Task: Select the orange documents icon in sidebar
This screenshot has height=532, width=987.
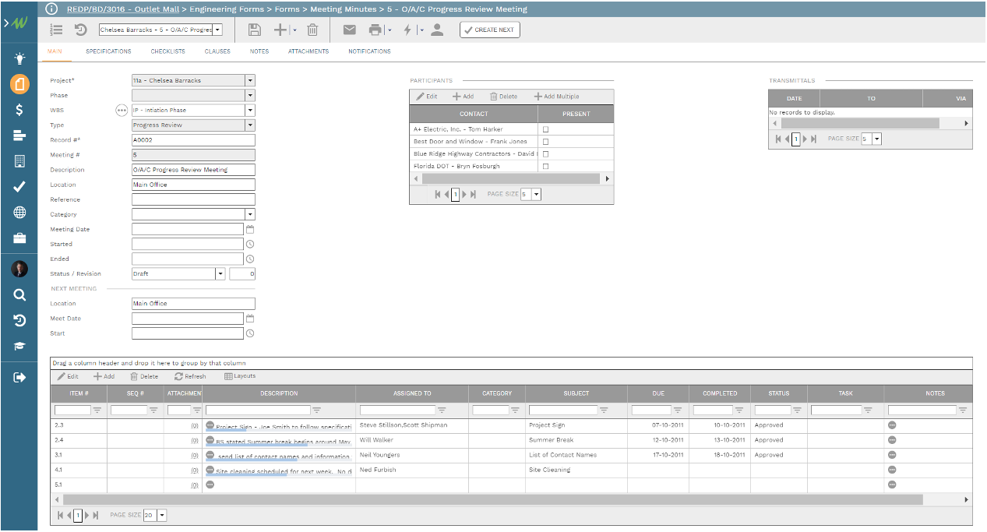Action: 19,84
